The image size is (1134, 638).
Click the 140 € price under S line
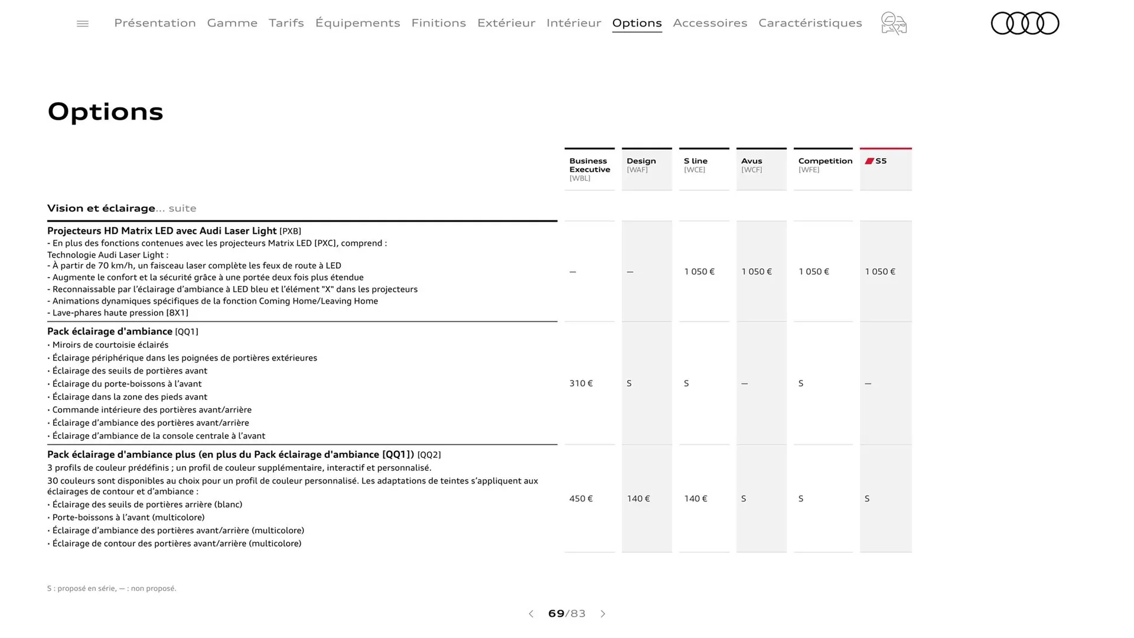[x=696, y=499]
